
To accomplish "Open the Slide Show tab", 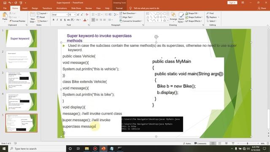I will [76, 8].
